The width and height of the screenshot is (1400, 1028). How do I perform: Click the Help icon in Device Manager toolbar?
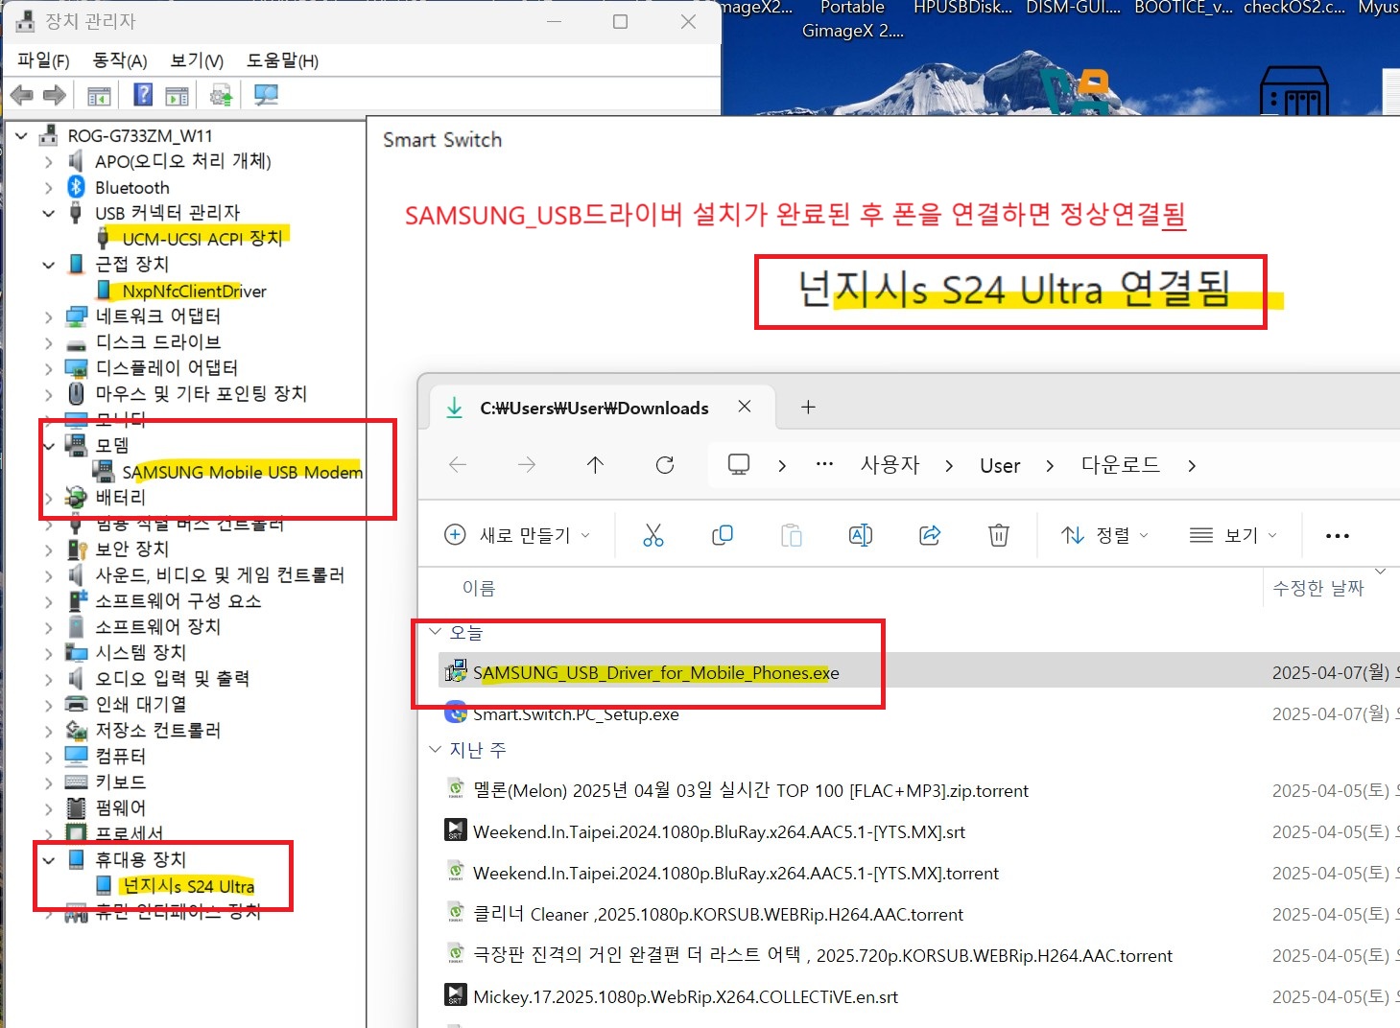pyautogui.click(x=143, y=95)
